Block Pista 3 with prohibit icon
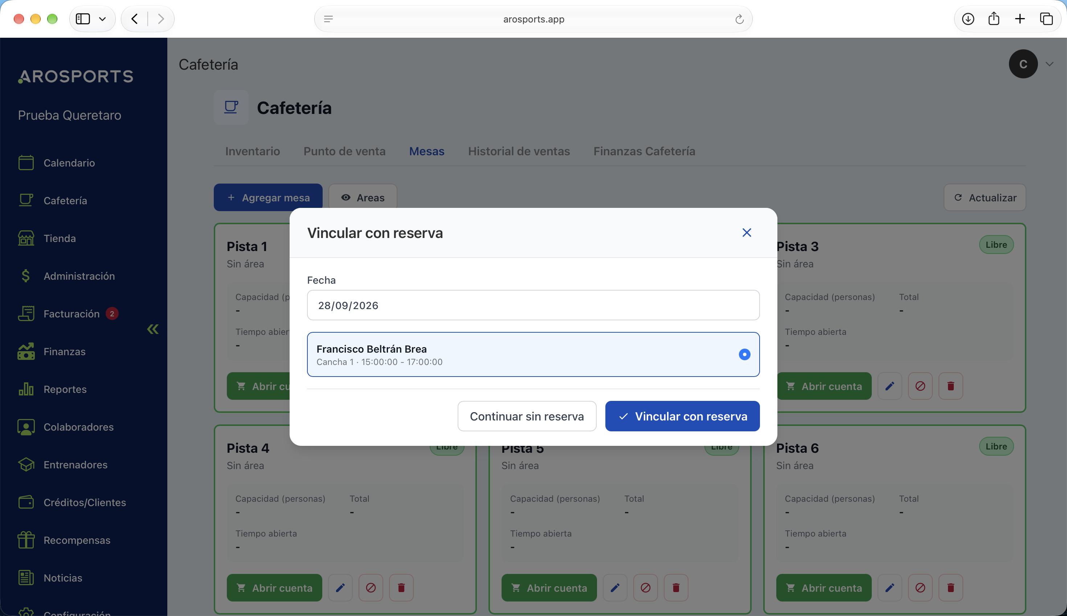The image size is (1067, 616). point(920,386)
